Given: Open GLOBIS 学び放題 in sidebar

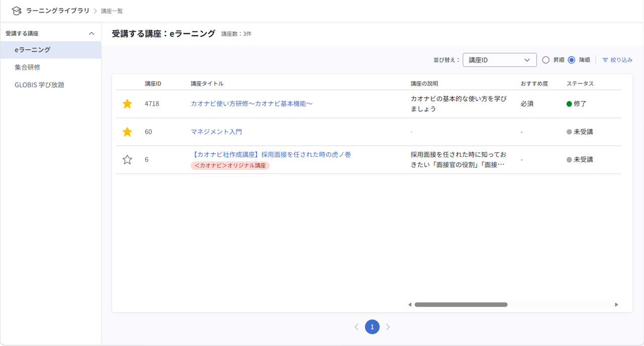Looking at the screenshot, I should click(x=50, y=85).
